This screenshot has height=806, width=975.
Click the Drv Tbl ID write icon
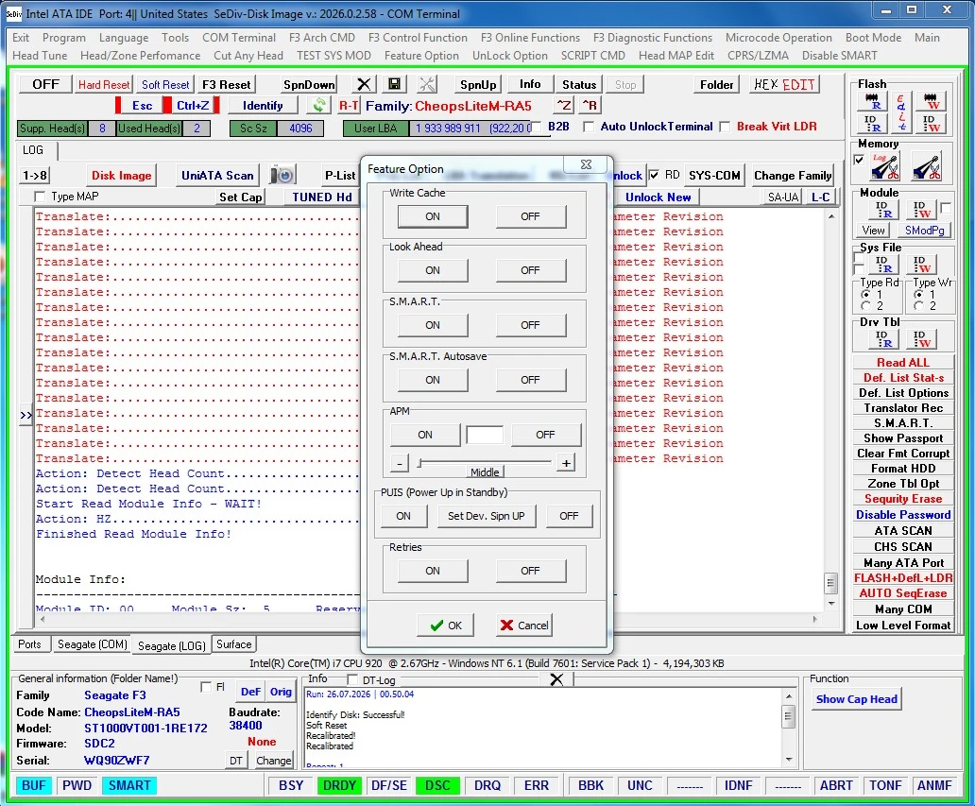921,339
